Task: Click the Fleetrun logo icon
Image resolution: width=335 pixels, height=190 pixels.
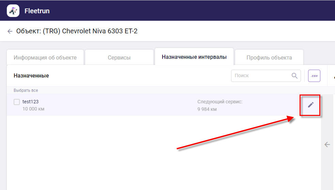Action: point(13,11)
